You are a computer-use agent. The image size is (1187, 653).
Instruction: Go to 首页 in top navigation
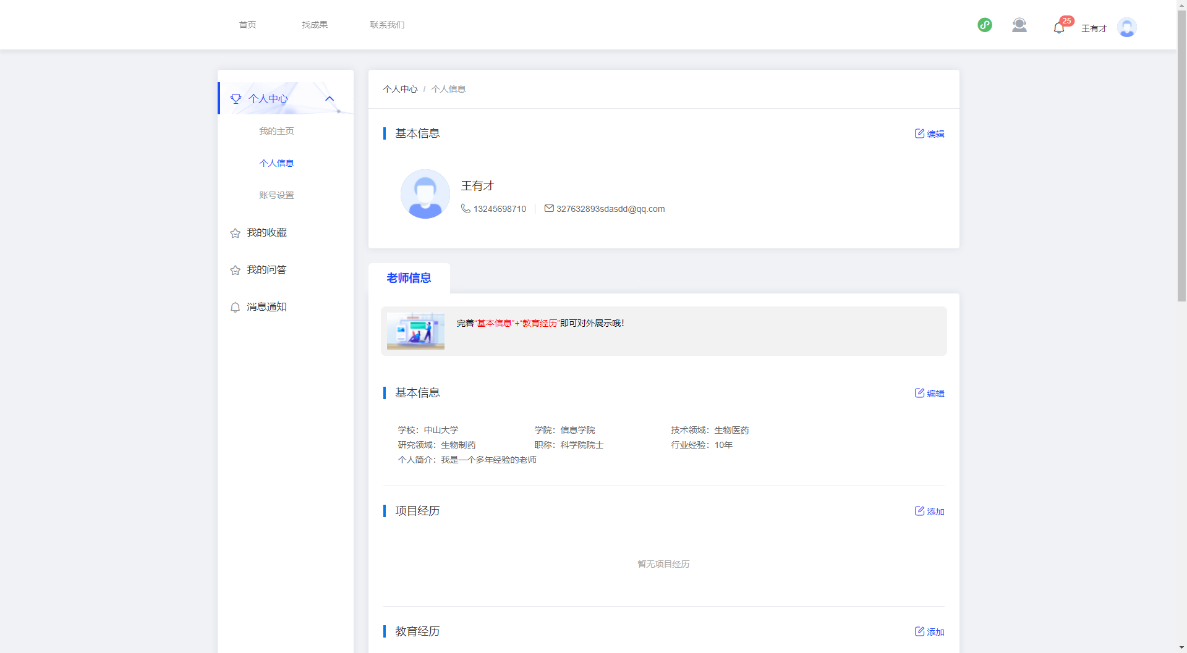pyautogui.click(x=247, y=25)
